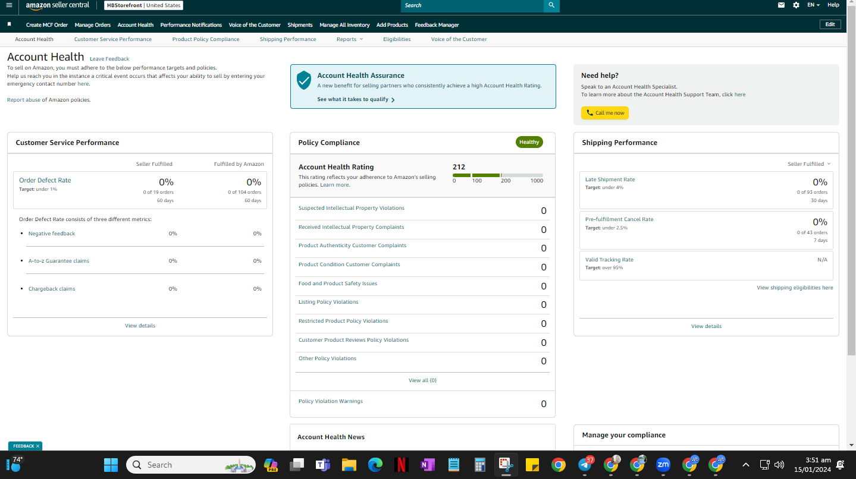Screen dimensions: 856x479
Task: Select the Account Health sub-tab
Action: [34, 39]
